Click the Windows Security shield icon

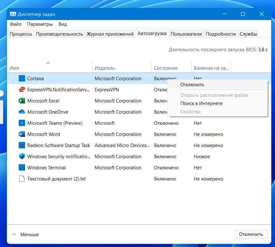point(22,157)
